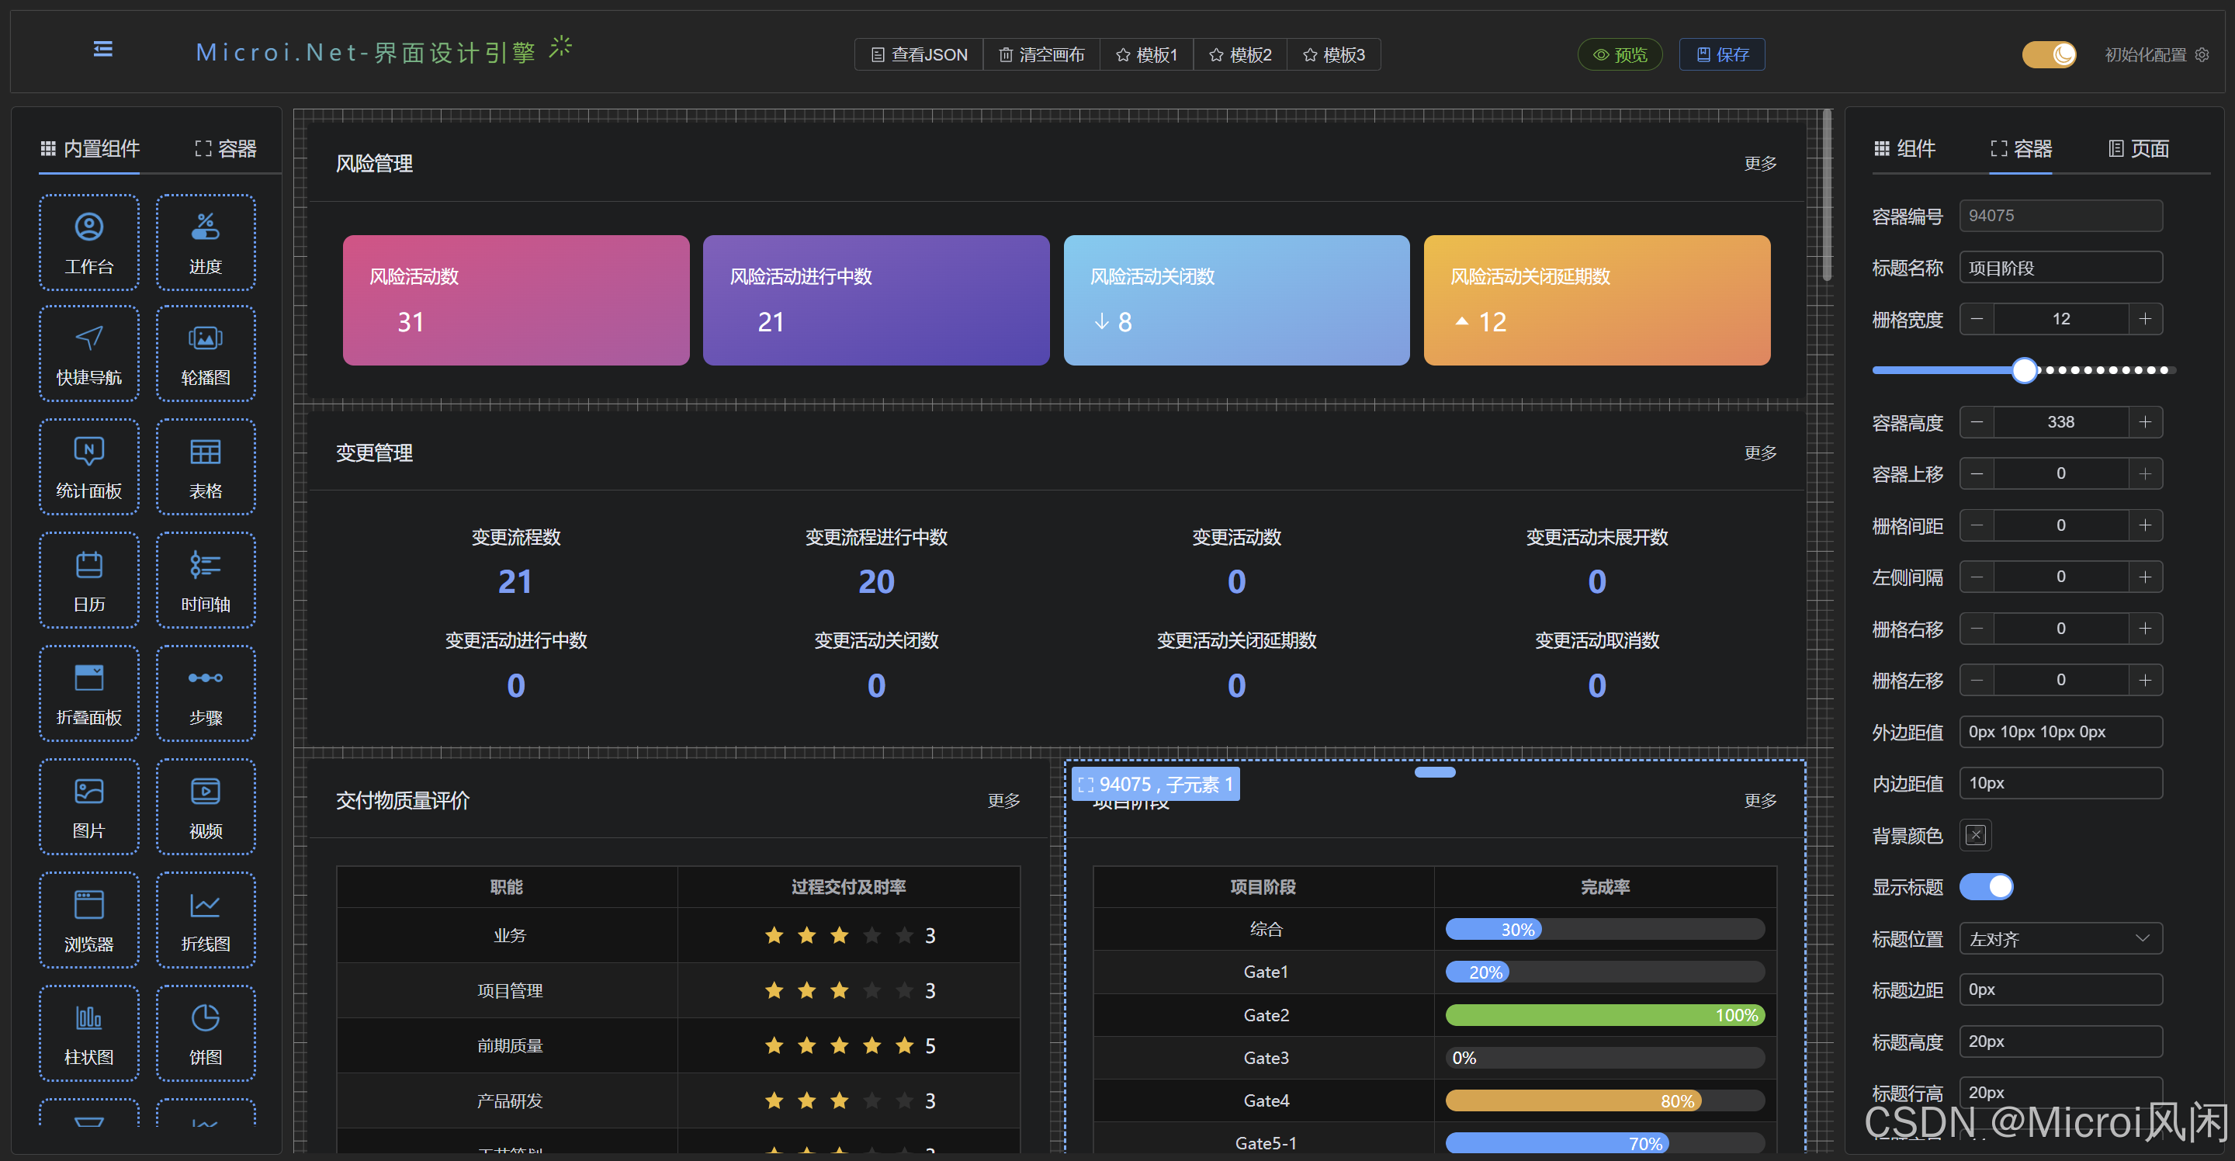This screenshot has height=1161, width=2235.
Task: Increase 左侧间隔 with plus button
Action: (2145, 577)
